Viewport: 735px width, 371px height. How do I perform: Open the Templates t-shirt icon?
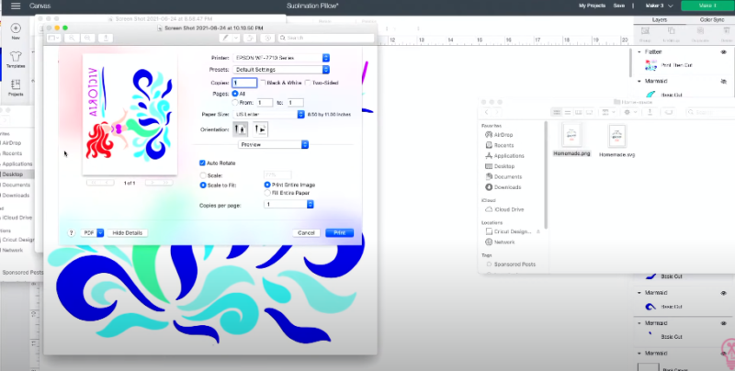16,58
